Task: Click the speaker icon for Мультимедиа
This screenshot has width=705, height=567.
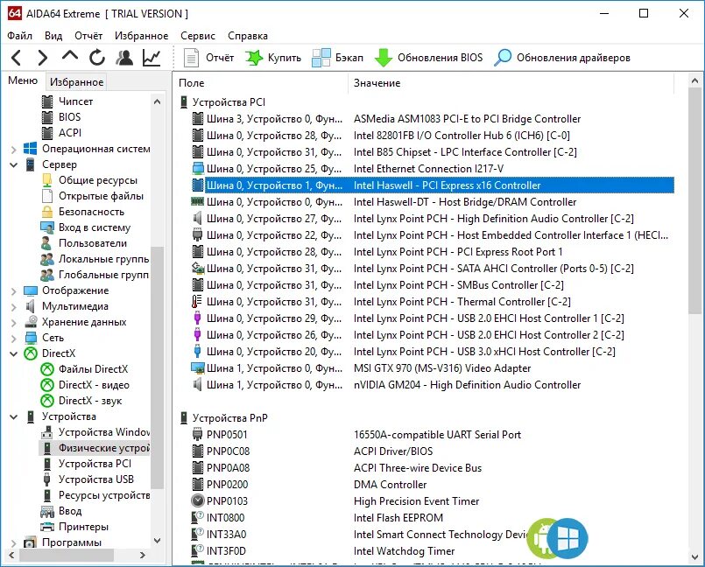Action: [30, 306]
